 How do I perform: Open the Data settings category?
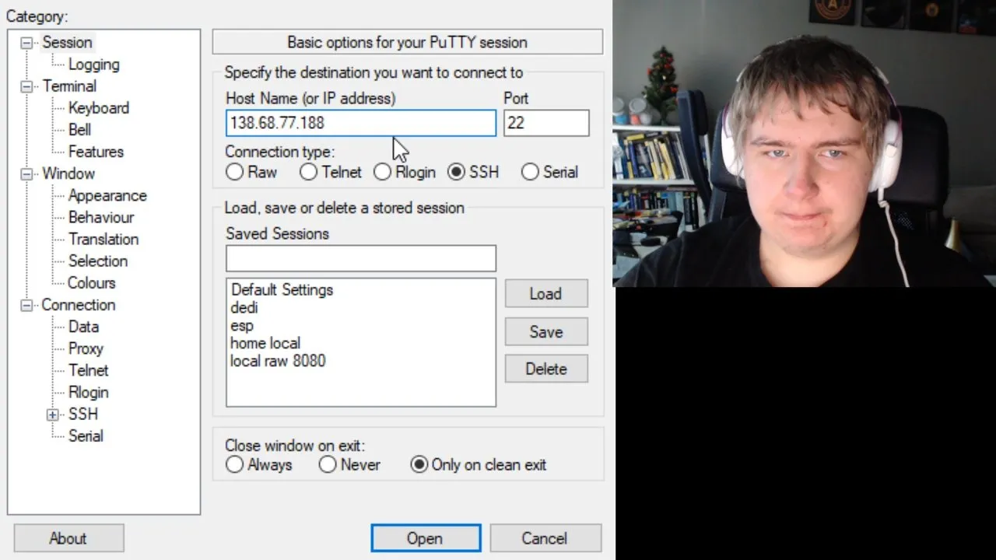(83, 327)
